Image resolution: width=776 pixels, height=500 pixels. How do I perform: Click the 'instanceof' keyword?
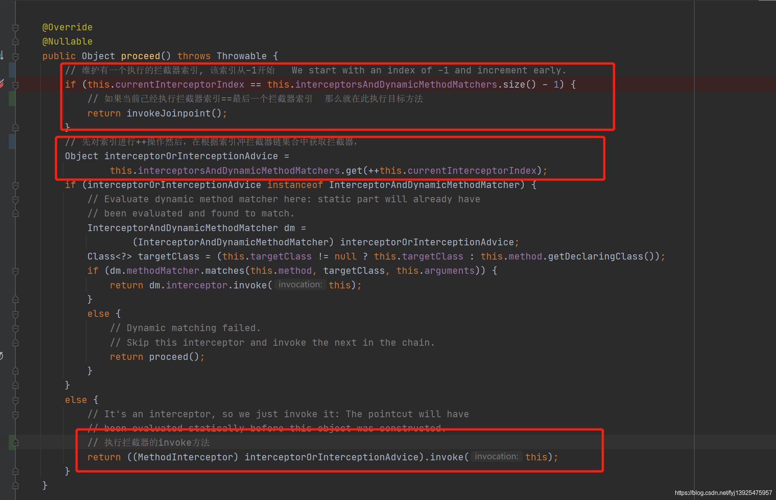(x=295, y=185)
